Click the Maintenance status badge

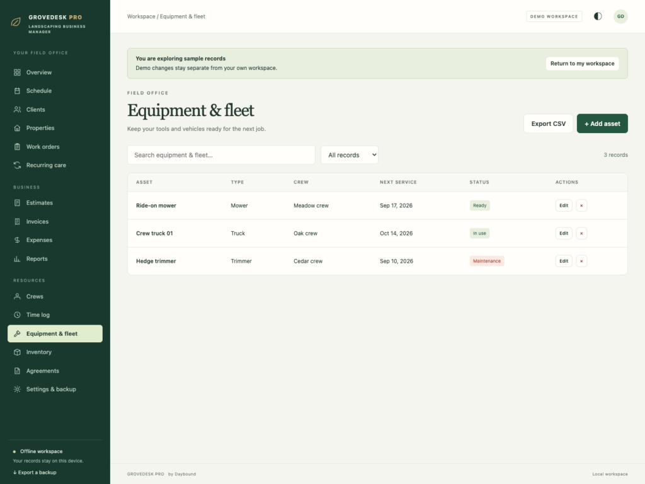[487, 261]
